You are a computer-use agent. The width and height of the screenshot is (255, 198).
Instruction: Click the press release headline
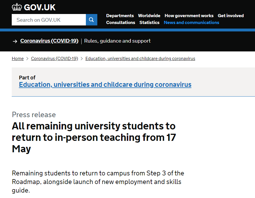coord(94,137)
